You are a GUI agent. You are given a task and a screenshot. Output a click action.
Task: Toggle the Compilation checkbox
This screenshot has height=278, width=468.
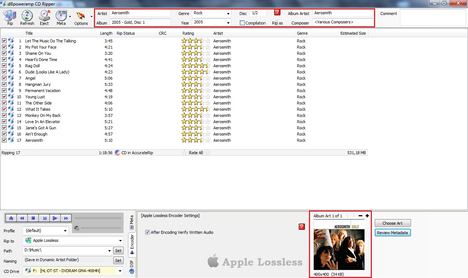point(242,23)
